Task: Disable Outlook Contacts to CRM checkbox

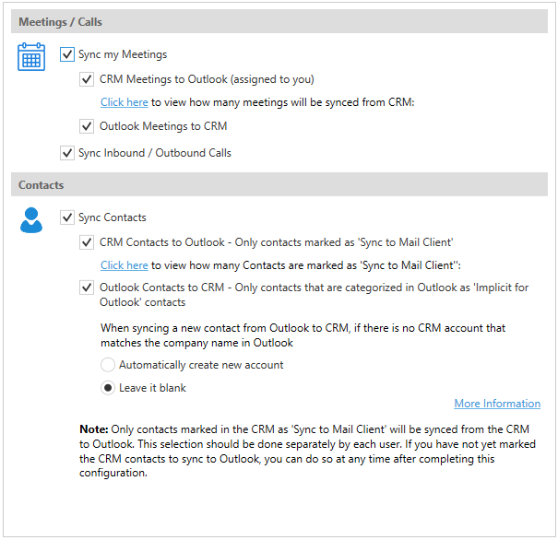Action: click(88, 288)
